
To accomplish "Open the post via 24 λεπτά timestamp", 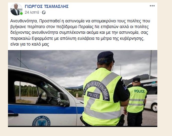I will (x=32, y=12).
